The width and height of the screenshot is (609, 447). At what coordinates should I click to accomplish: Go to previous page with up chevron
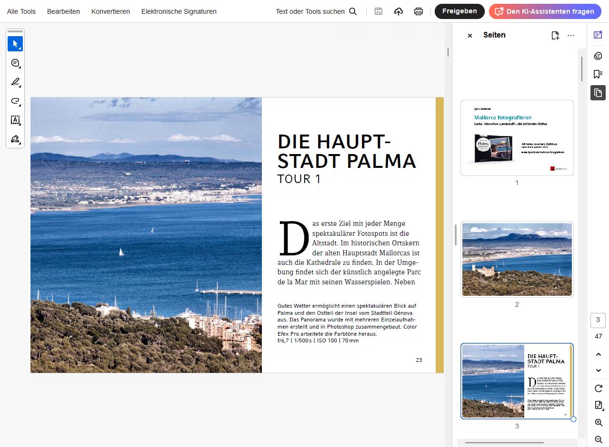click(599, 354)
